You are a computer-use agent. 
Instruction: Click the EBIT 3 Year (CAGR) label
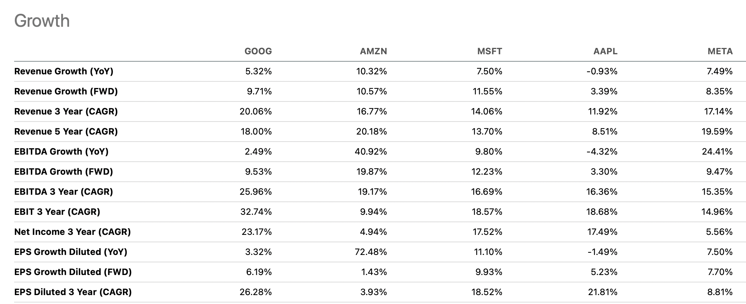click(x=57, y=212)
